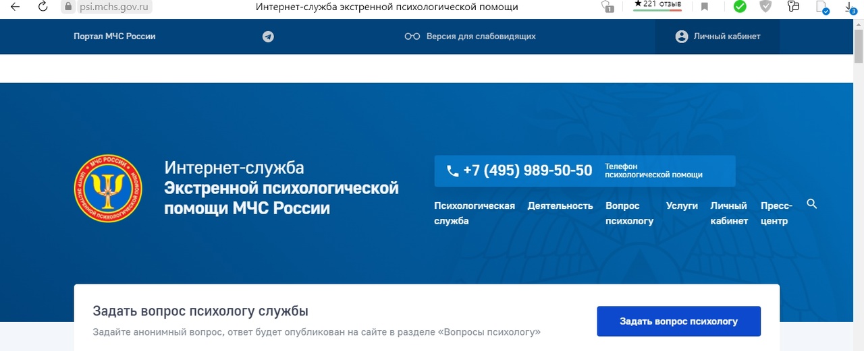Open Пресс-центр menu item
Screen dimensions: 864x351
click(x=776, y=213)
